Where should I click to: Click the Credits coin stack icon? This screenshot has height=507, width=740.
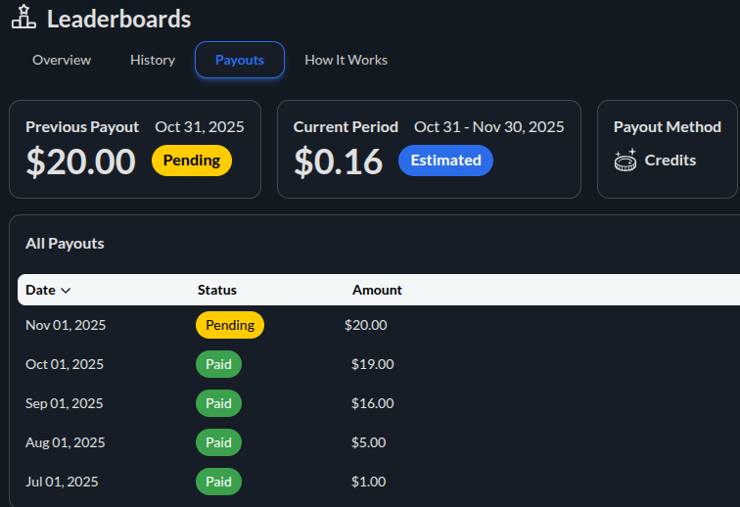[625, 161]
